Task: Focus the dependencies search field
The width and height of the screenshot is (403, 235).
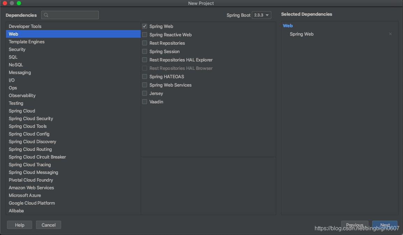Action: pyautogui.click(x=70, y=15)
